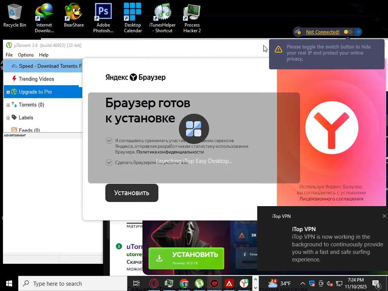Open the Desktop Calendar shortcut icon
The height and width of the screenshot is (291, 388).
pos(133,18)
